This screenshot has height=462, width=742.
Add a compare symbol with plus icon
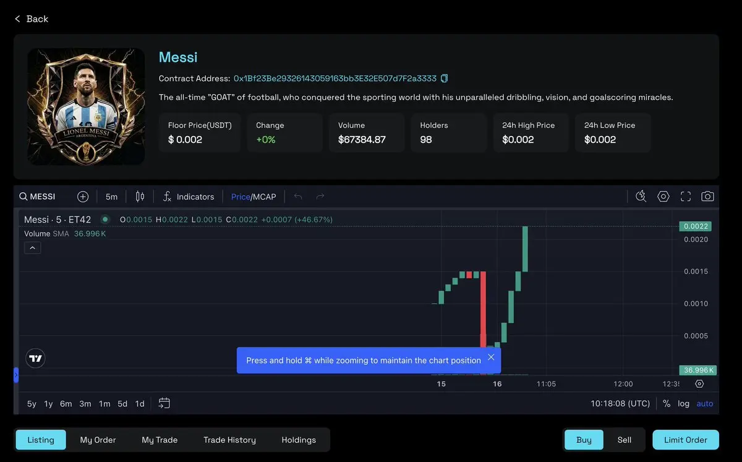tap(83, 197)
